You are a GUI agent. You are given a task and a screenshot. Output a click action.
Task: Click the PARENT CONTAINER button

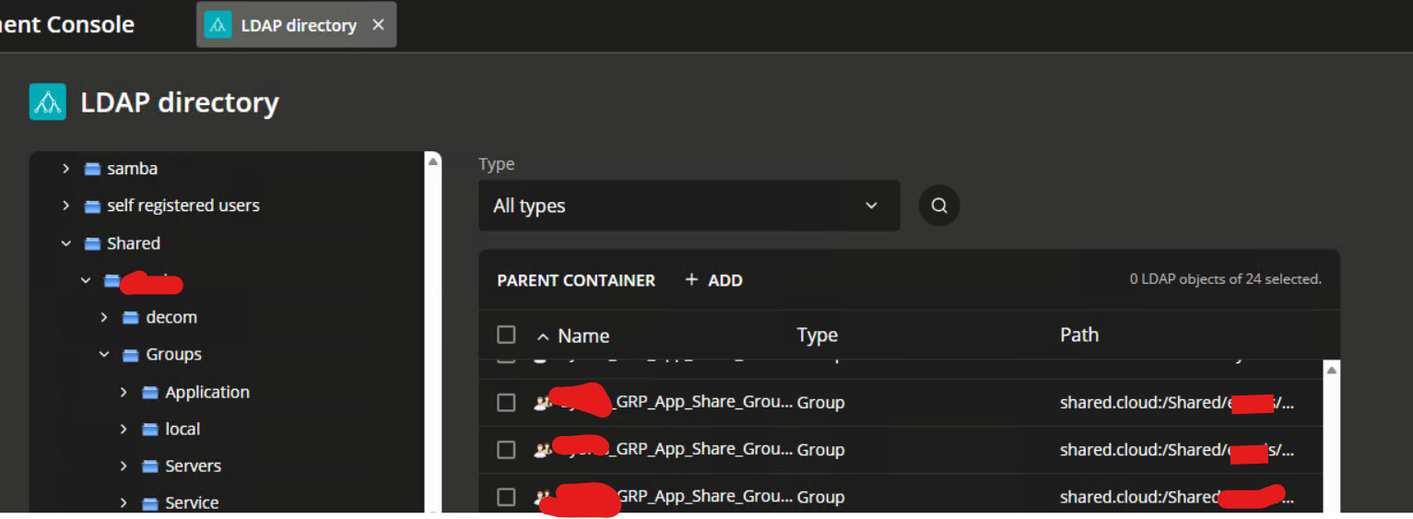[x=576, y=280]
